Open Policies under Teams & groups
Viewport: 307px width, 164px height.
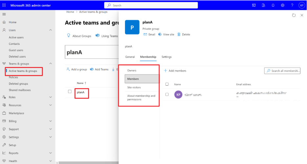[x=13, y=77]
